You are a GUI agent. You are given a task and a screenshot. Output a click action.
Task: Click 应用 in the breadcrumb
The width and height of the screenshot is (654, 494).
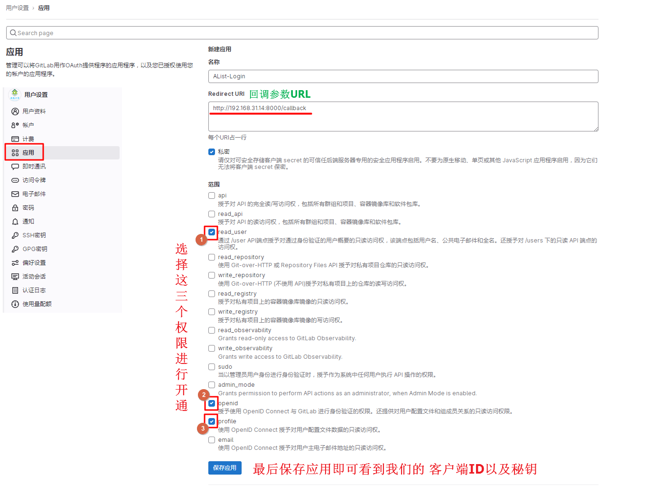point(44,8)
